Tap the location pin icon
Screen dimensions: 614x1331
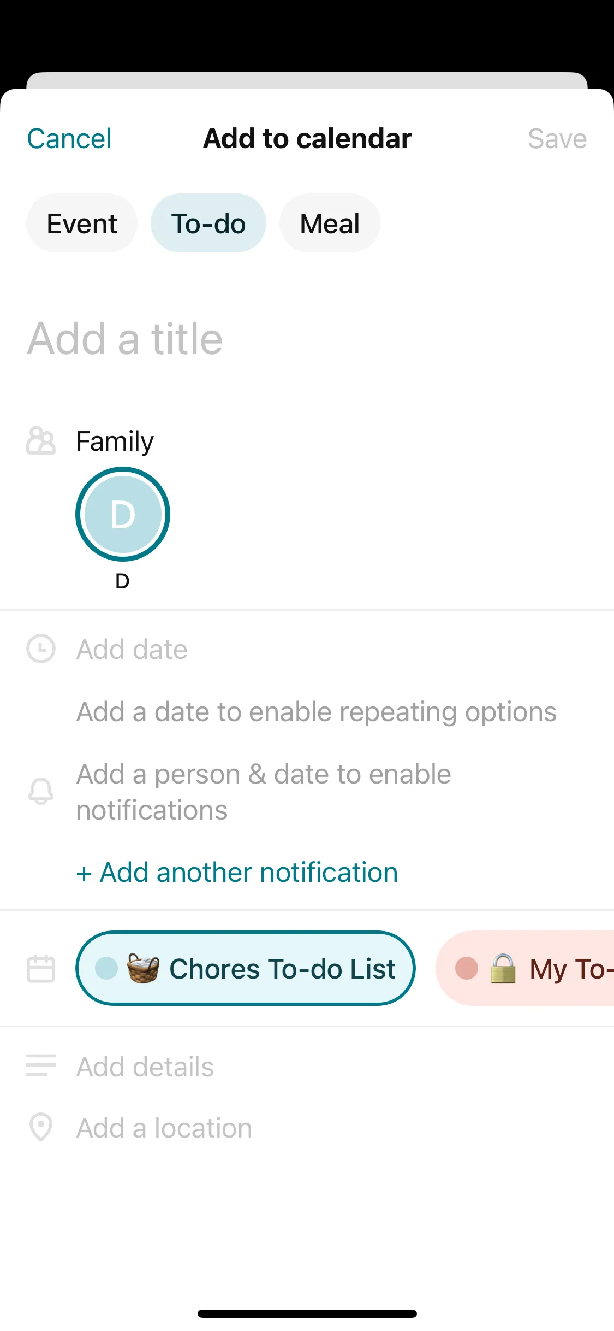point(41,1127)
